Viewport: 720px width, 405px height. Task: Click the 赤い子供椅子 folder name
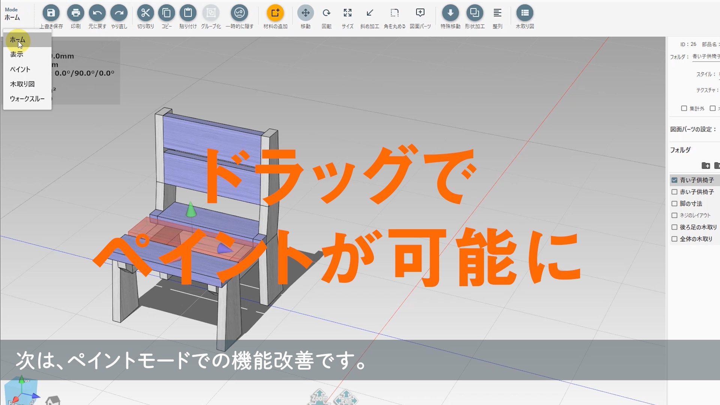coord(697,192)
